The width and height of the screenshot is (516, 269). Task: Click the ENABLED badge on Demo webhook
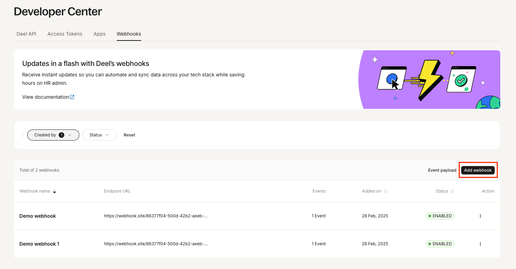[440, 216]
